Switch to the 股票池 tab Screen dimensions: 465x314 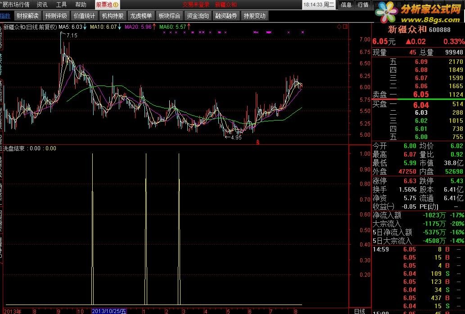coord(107,5)
